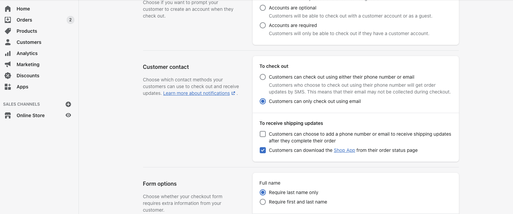
Task: Open 'Learn more about notifications' link
Action: point(196,93)
